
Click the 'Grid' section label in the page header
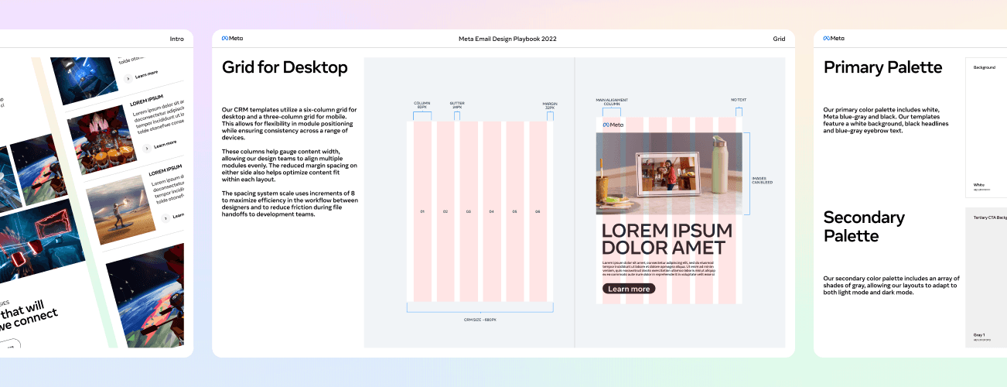tap(779, 39)
